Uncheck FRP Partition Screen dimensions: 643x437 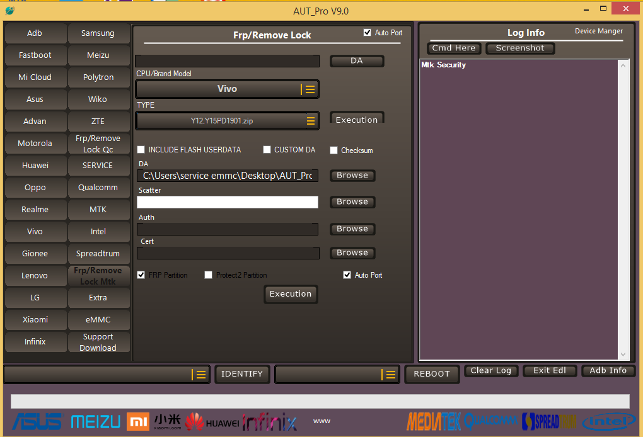(141, 275)
